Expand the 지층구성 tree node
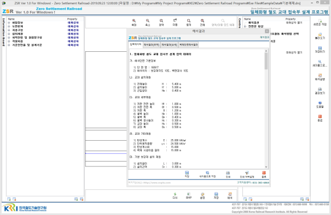331x215 pixels. (9, 30)
